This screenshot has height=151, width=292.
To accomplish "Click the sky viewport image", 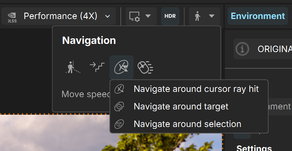I will 111,133.
